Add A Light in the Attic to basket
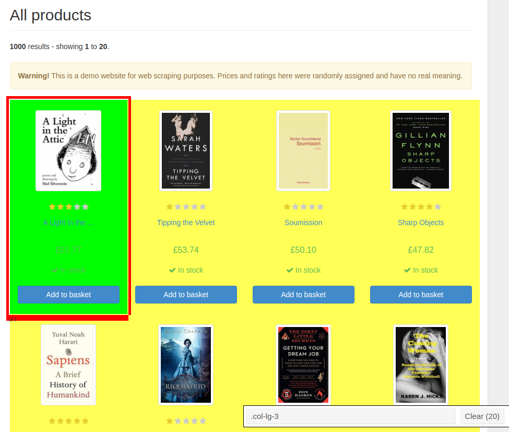This screenshot has height=432, width=509. point(68,295)
